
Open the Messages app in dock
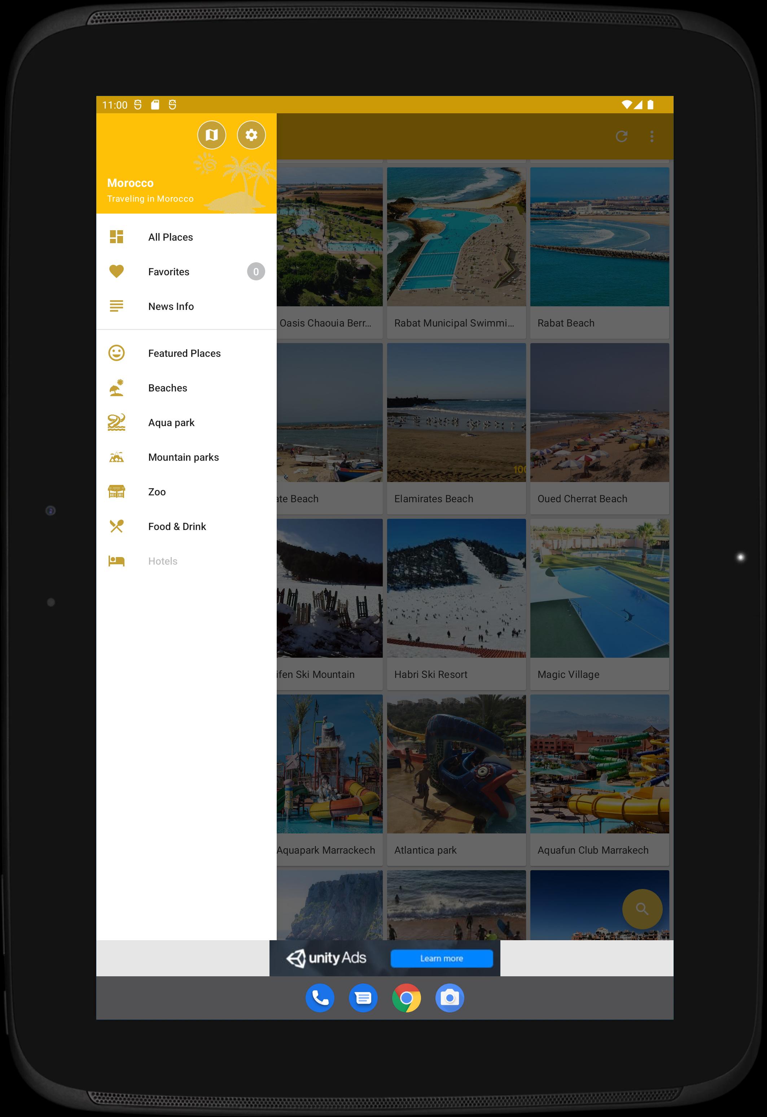click(x=363, y=998)
